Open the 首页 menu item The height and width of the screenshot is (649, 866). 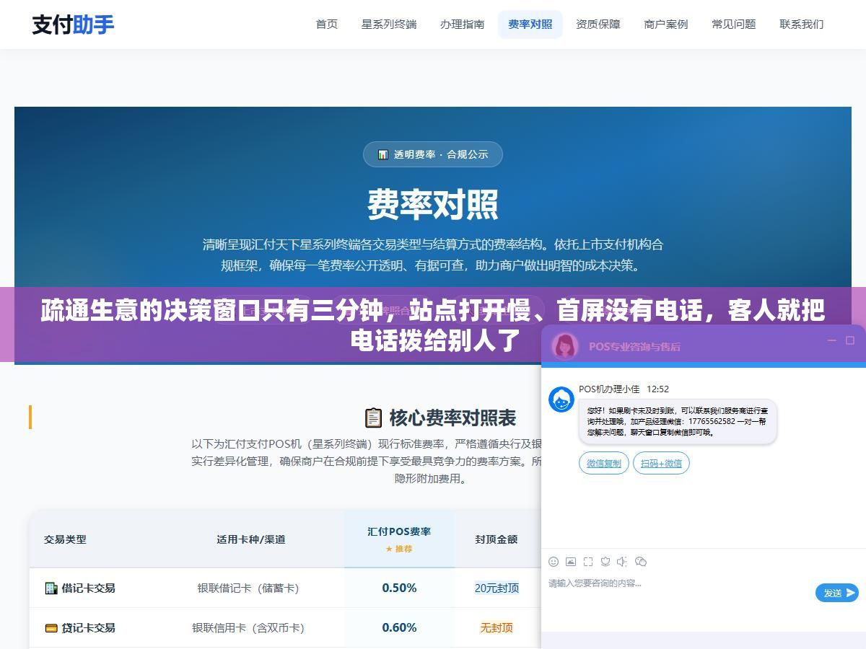pyautogui.click(x=327, y=25)
